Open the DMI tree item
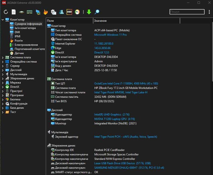Screen dimensions: 213x175 pos(17,32)
